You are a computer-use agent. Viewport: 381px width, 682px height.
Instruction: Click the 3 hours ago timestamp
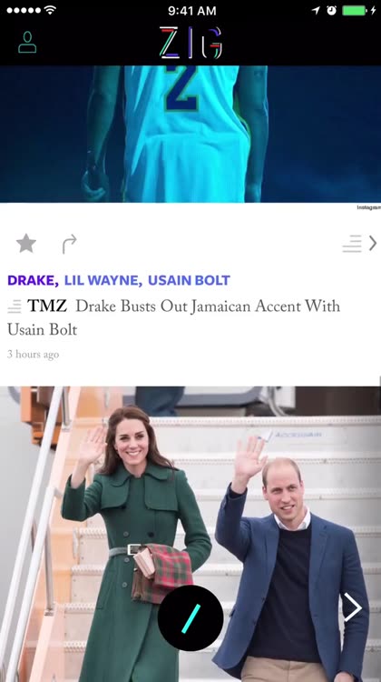pos(33,355)
